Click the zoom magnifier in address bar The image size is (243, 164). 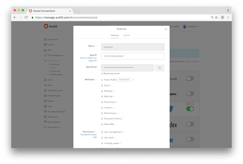click(212, 17)
